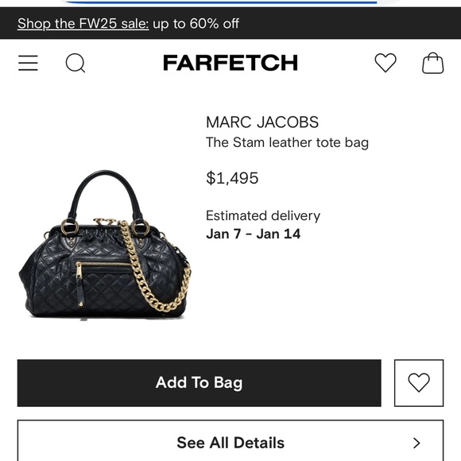This screenshot has height=461, width=461.
Task: Tap the Jan 7 – Jan 14 delivery dates
Action: (253, 234)
